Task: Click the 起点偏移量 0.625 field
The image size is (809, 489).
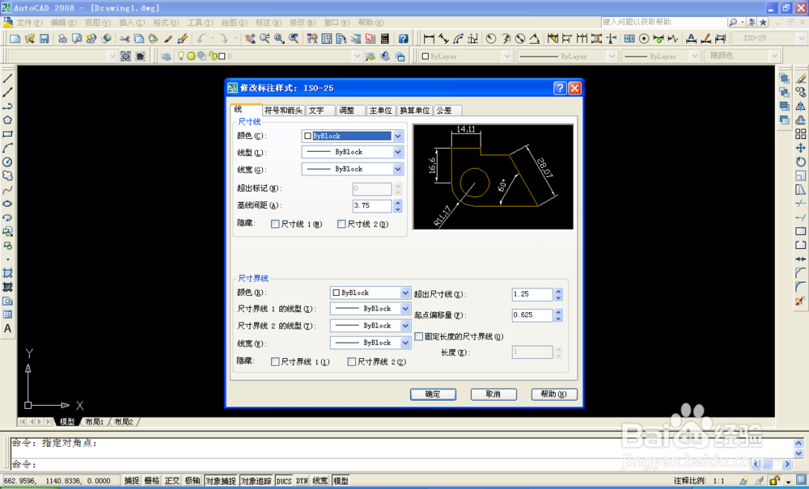Action: pyautogui.click(x=532, y=315)
